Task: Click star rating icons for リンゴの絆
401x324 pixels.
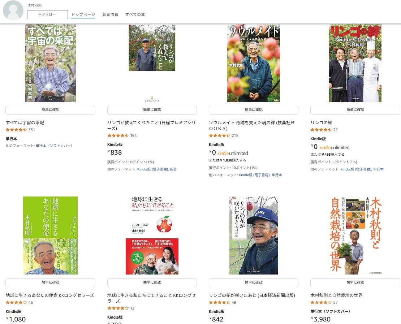Action: [x=321, y=130]
